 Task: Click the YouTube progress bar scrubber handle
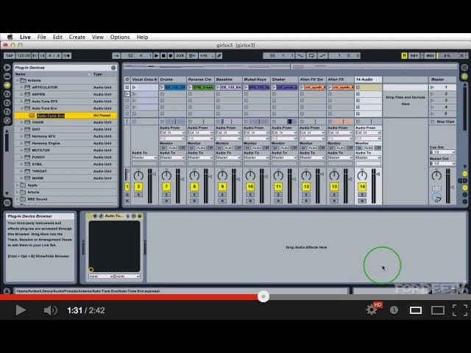(263, 296)
